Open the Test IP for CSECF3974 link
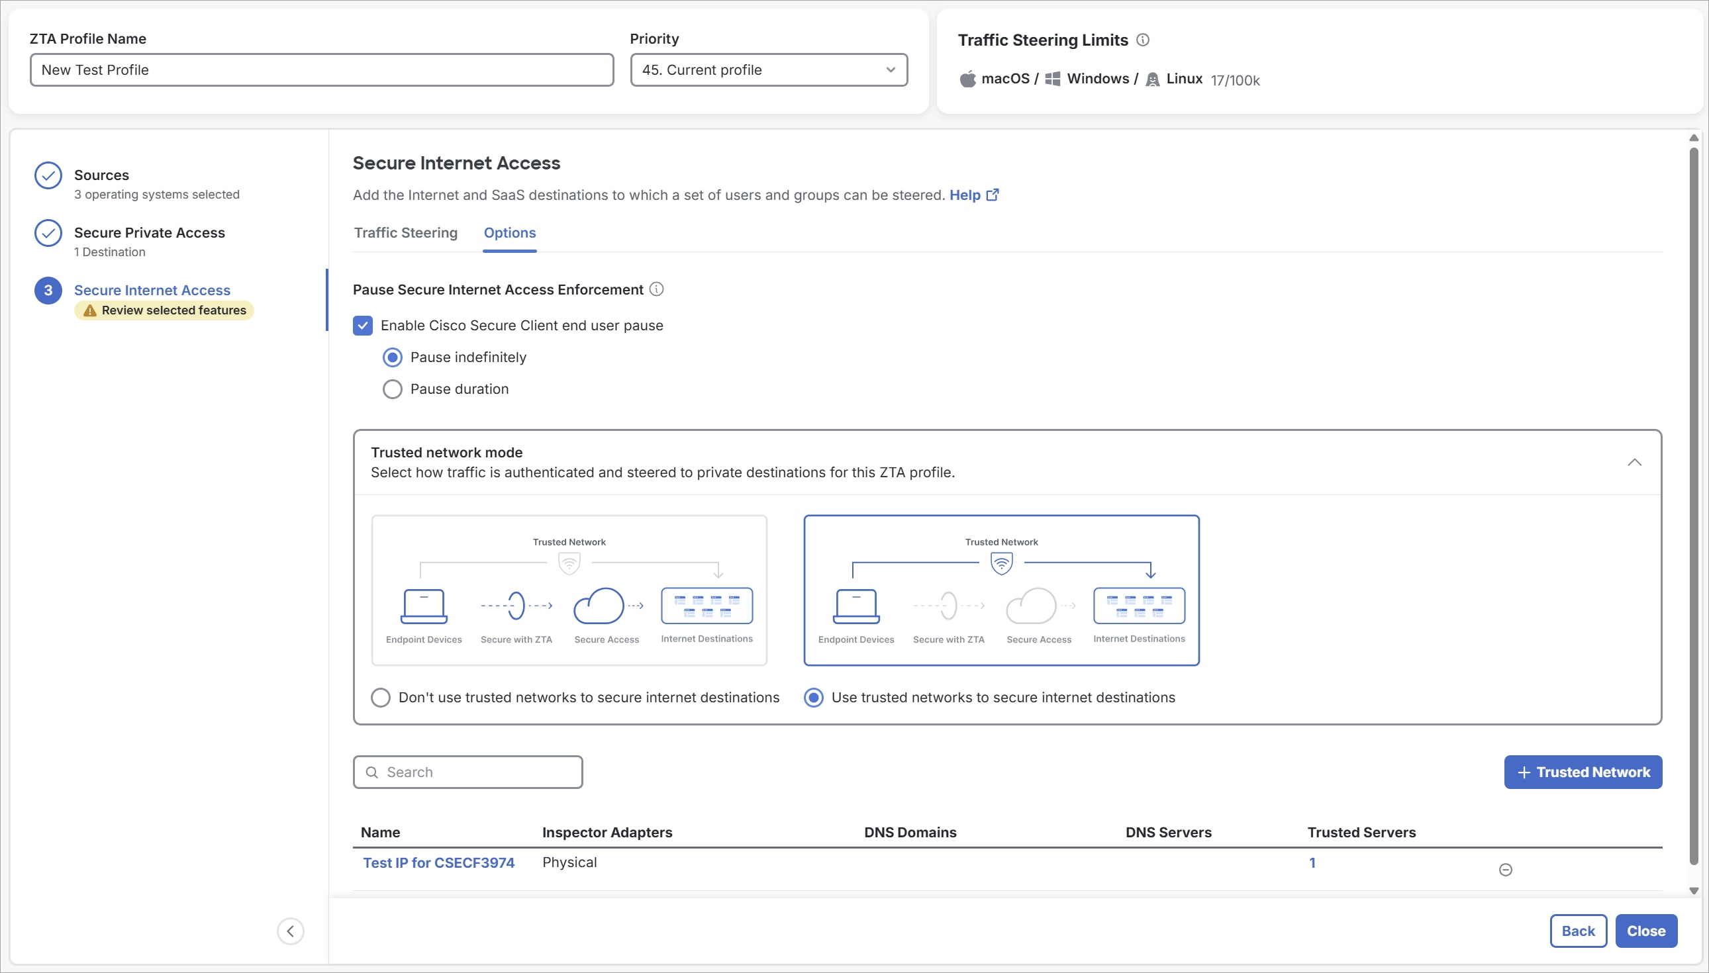 point(438,862)
